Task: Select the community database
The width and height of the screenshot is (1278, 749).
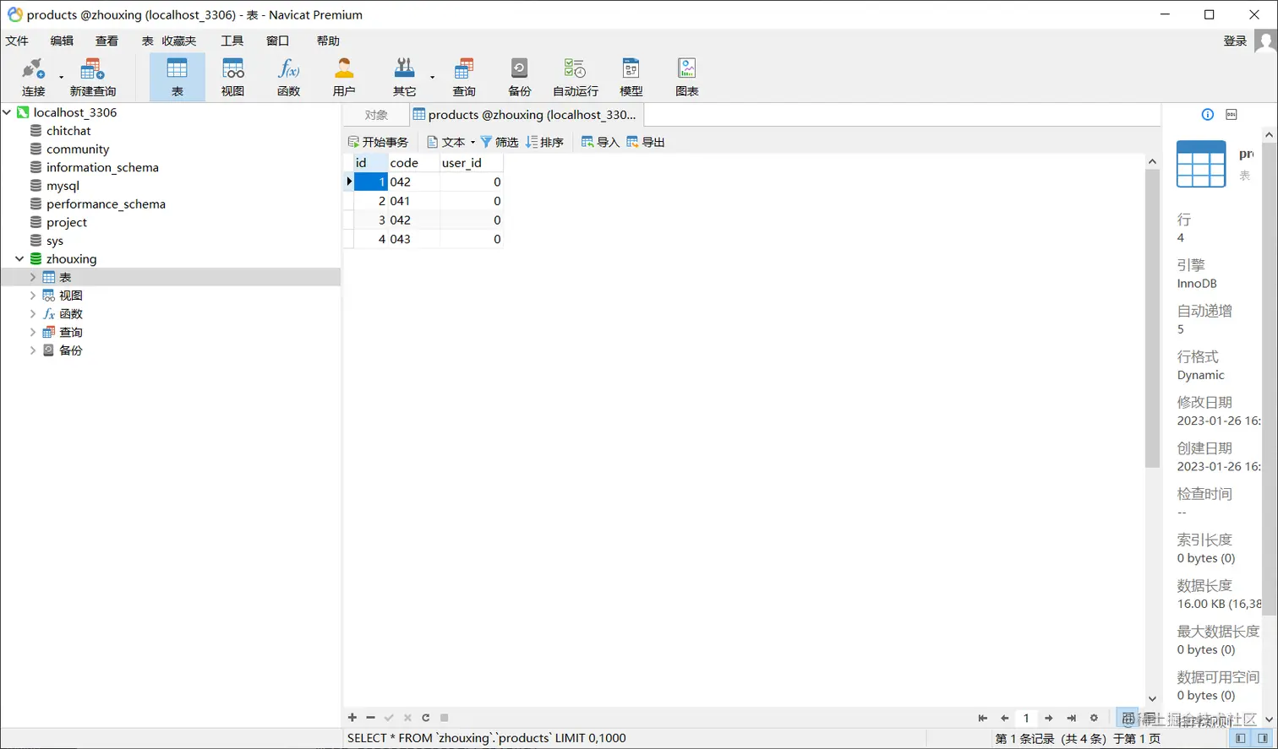Action: click(78, 149)
